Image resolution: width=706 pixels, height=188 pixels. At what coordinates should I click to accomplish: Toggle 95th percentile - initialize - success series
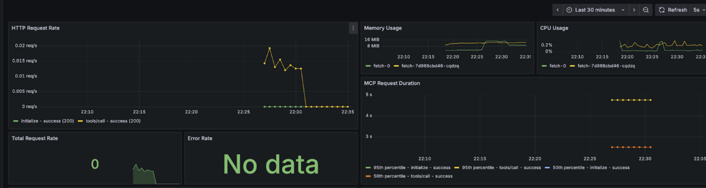pos(412,168)
